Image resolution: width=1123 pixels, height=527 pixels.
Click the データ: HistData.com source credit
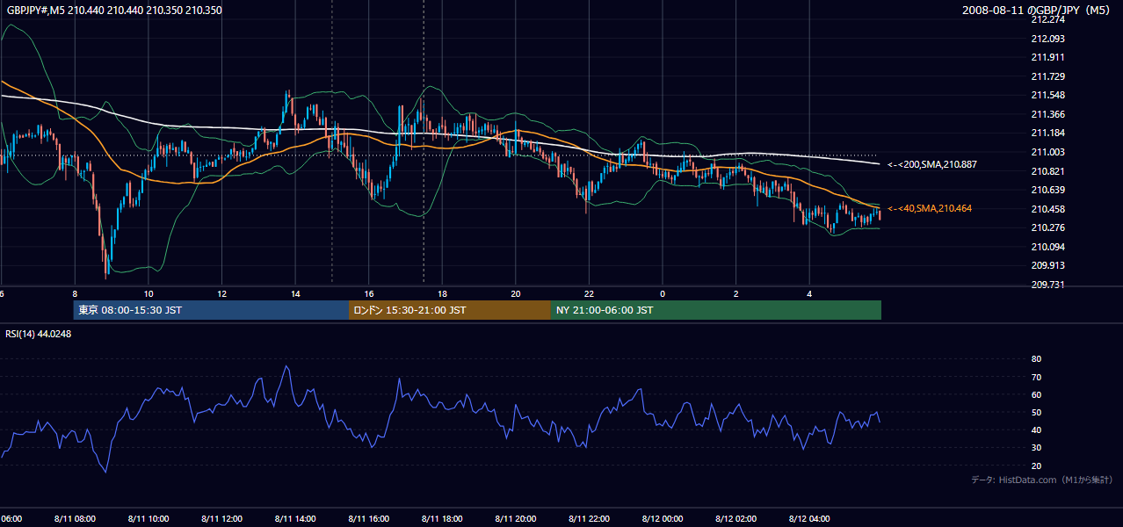(1042, 480)
